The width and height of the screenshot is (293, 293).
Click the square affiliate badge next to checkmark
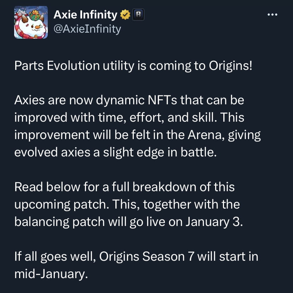tap(138, 15)
